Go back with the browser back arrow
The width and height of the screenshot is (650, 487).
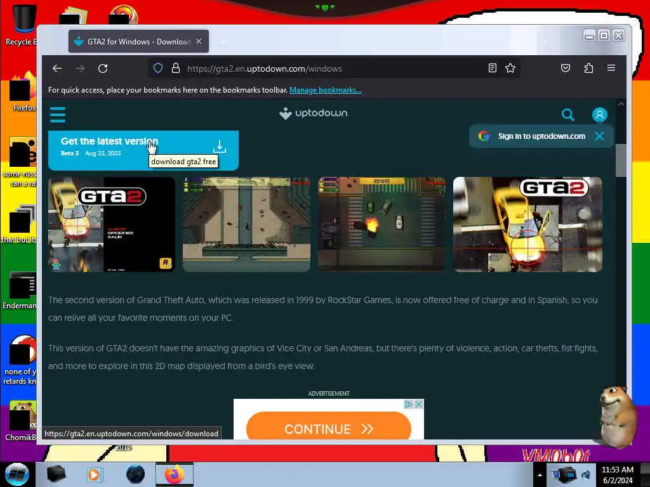[x=57, y=68]
